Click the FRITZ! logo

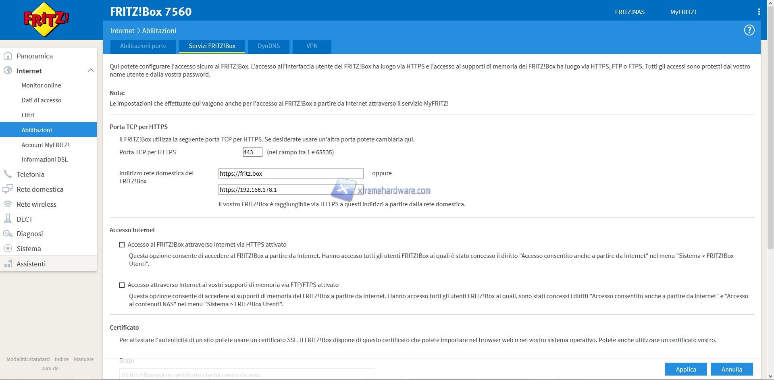tap(46, 19)
